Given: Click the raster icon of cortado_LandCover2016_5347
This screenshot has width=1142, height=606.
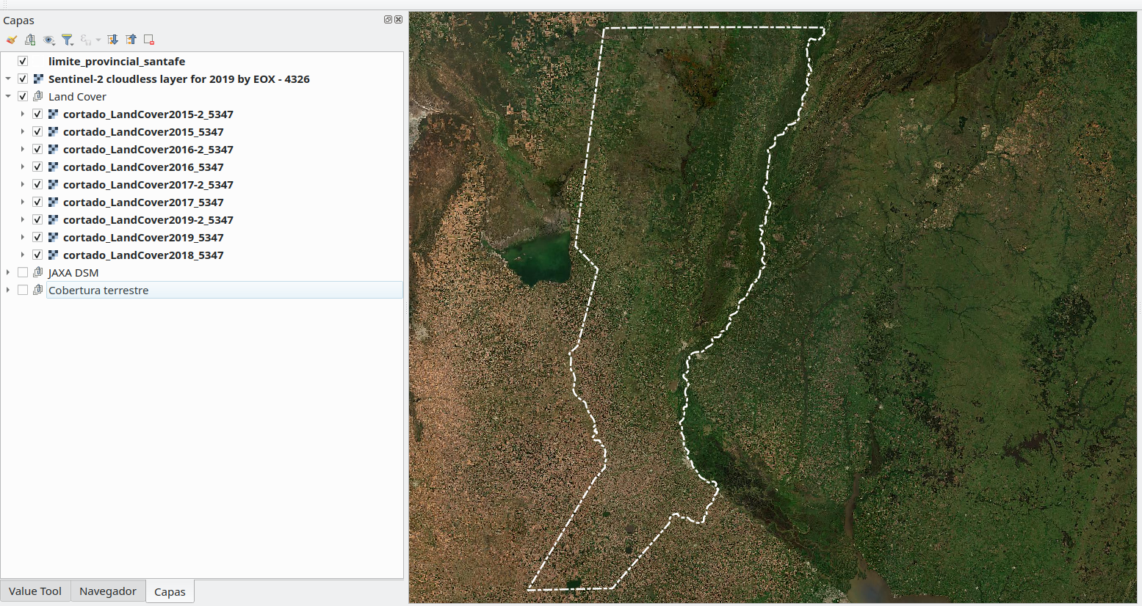Looking at the screenshot, I should pyautogui.click(x=54, y=167).
